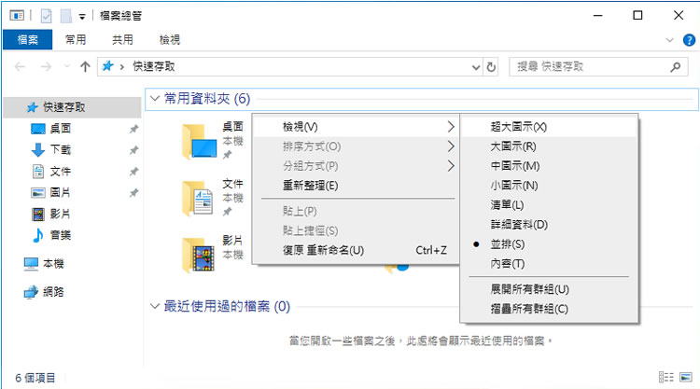This screenshot has height=389, width=700.
Task: Go forward with the right arrow button
Action: pos(46,67)
